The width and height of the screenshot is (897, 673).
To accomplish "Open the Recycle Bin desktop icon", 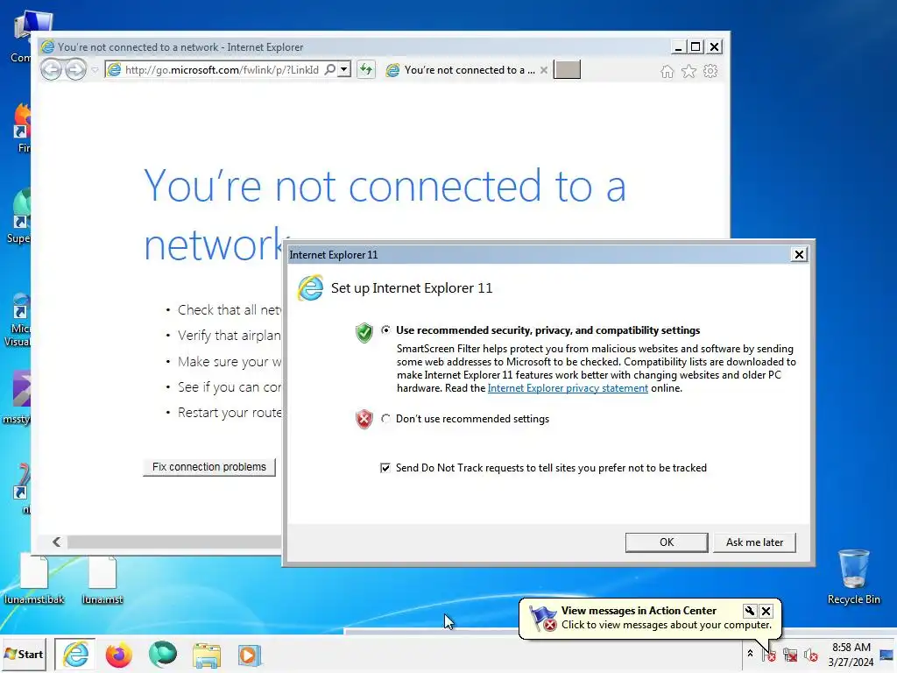I will pos(853,577).
